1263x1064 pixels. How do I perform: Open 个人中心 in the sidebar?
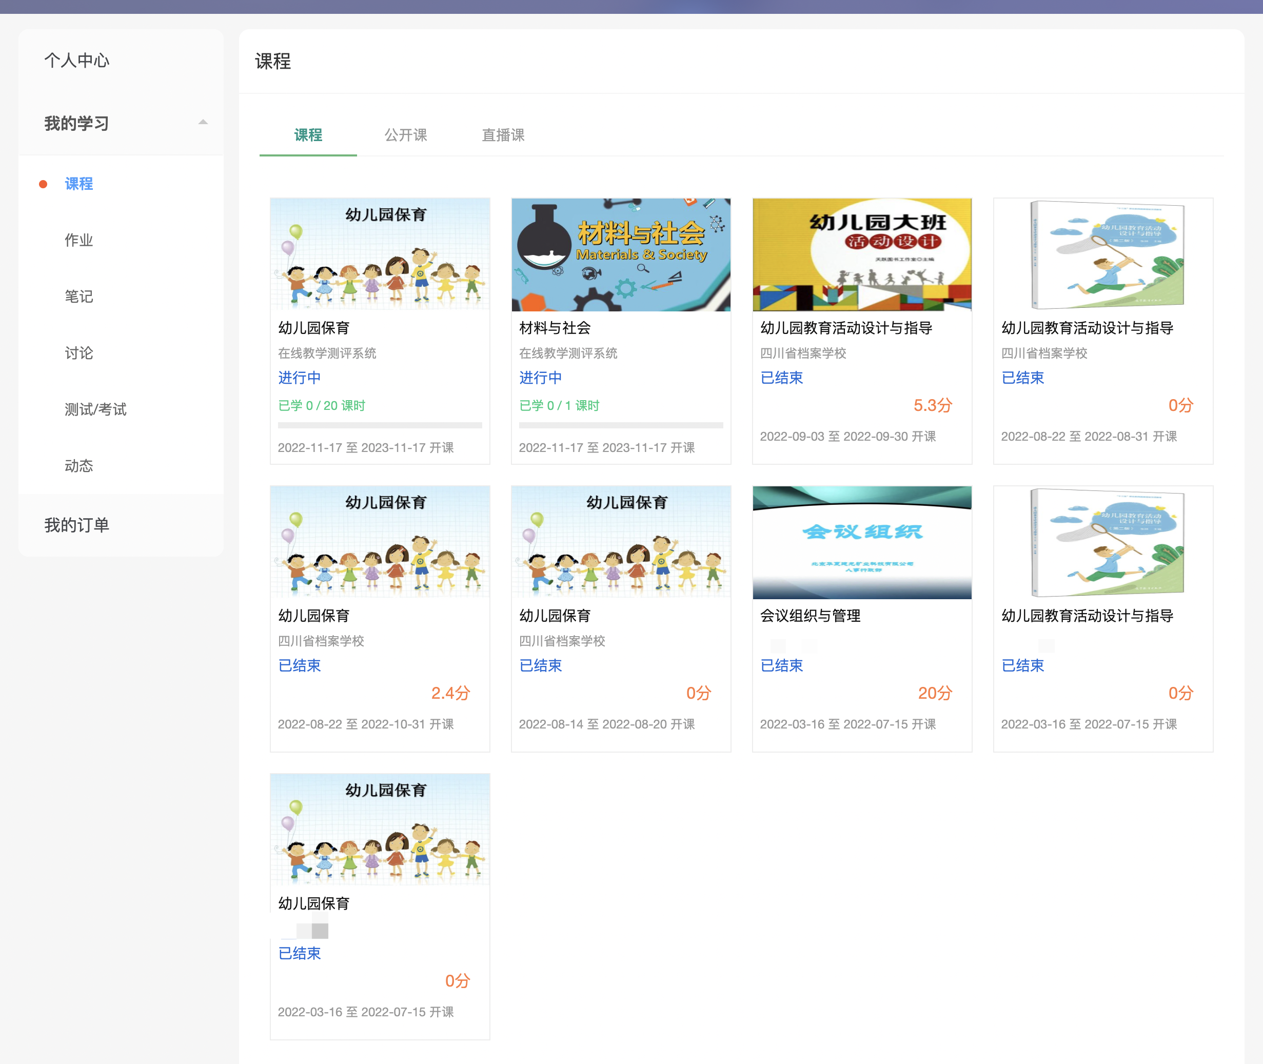76,61
